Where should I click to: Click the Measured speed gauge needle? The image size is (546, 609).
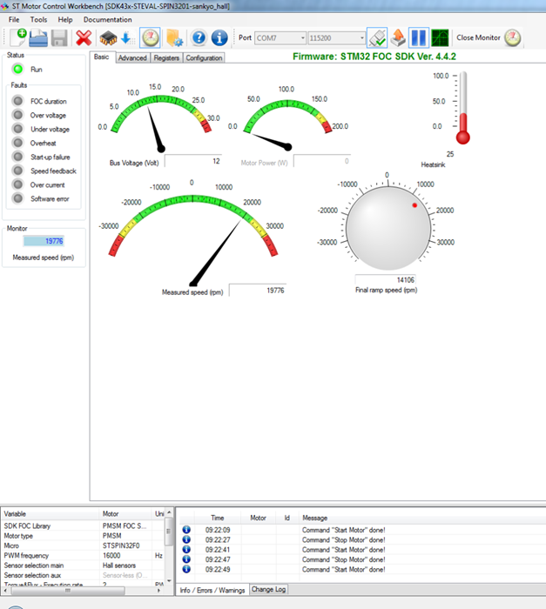(215, 253)
